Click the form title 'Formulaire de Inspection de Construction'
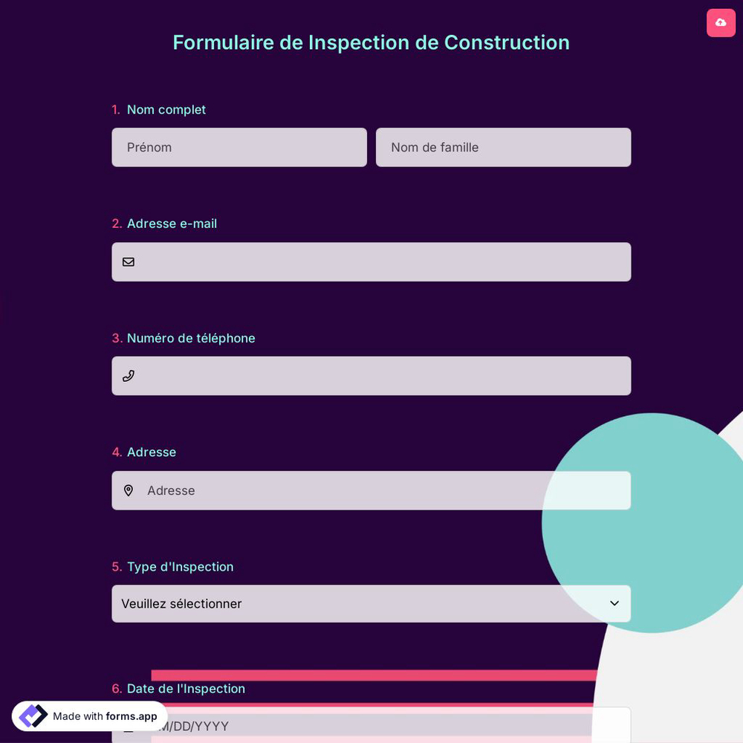The height and width of the screenshot is (743, 743). [x=371, y=42]
